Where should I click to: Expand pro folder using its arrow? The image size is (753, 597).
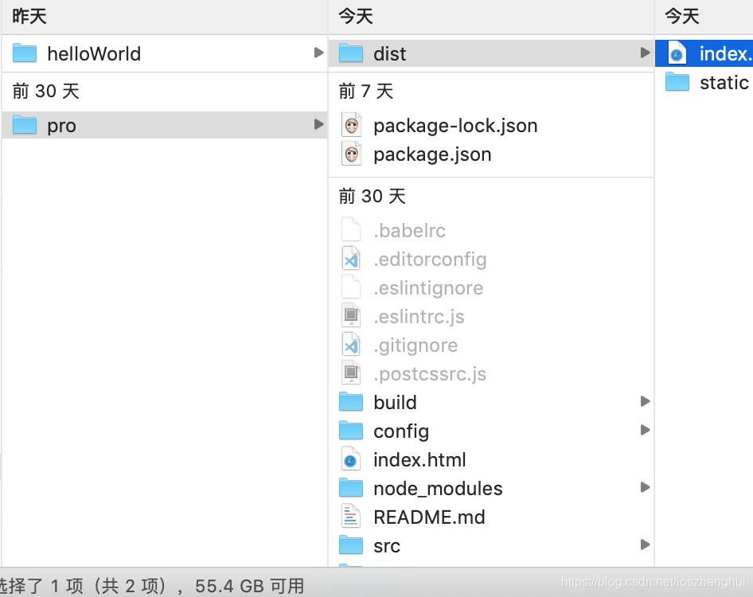point(318,124)
